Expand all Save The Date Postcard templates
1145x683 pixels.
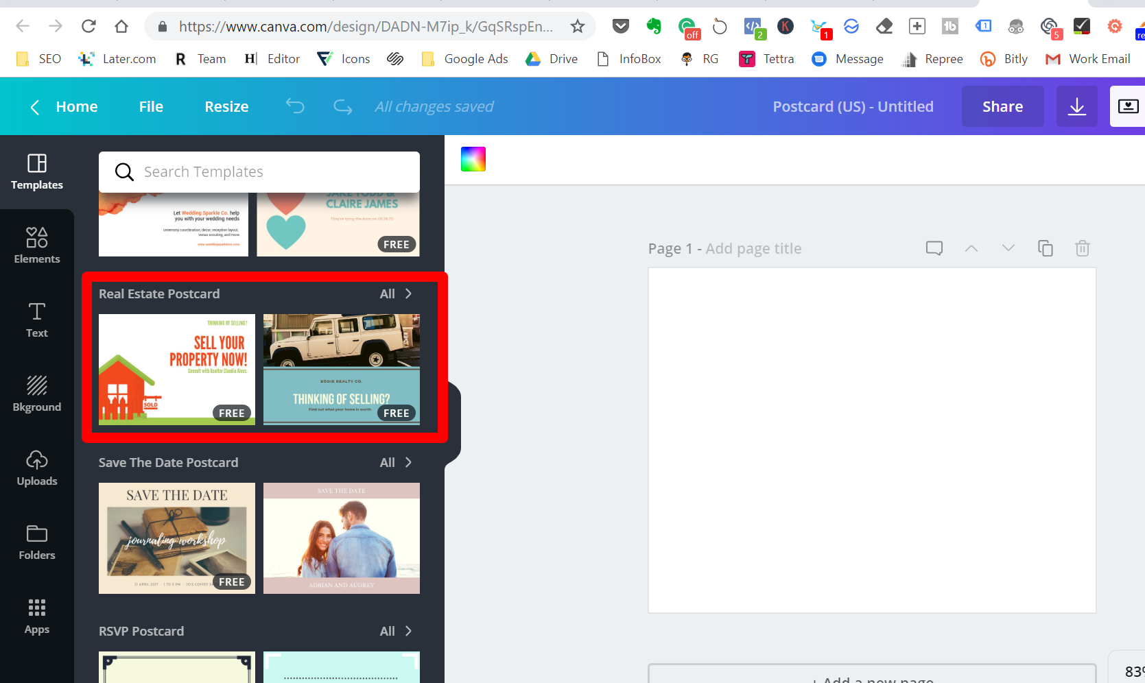(x=396, y=462)
